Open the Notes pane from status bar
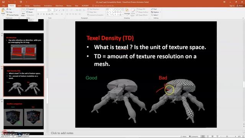The width and height of the screenshot is (245, 138). click(x=183, y=136)
